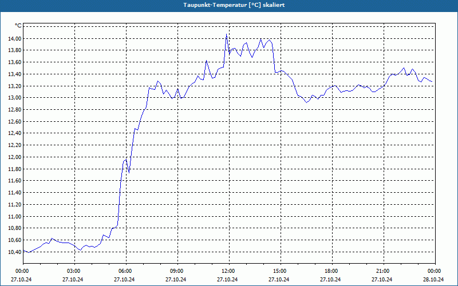458x286 pixels.
Task: Click the 03:00 time label on X axis
Action: click(x=74, y=271)
